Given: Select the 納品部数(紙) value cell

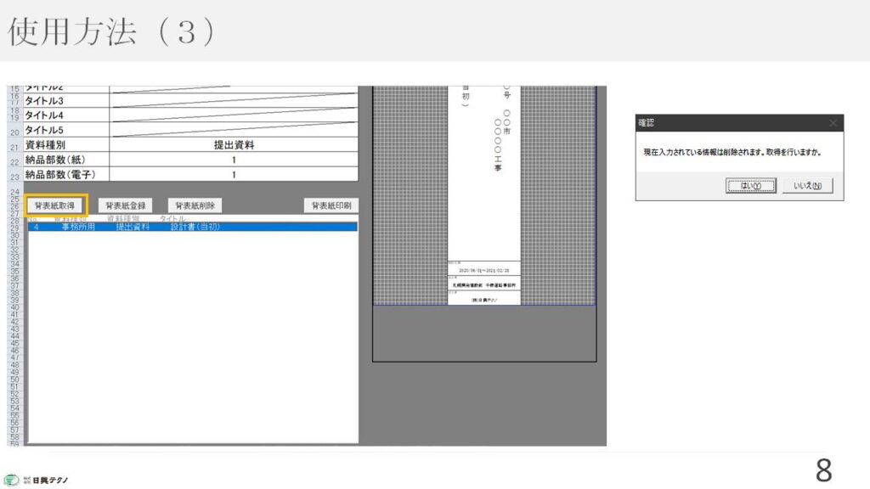Looking at the screenshot, I should coord(234,160).
